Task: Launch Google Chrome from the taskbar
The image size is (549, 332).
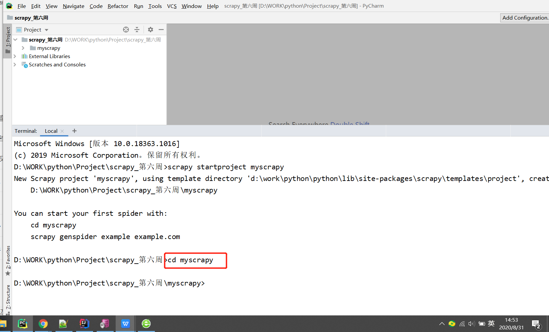Action: pos(43,323)
